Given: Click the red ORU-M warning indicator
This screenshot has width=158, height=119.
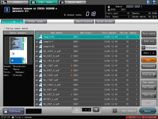Looking at the screenshot, I should coord(134,117).
